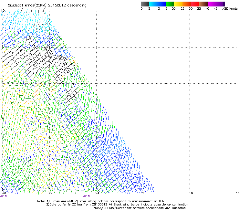The image size is (239, 210).
Task: Click the yellow 20-25 knots color band
Action: point(178,4)
